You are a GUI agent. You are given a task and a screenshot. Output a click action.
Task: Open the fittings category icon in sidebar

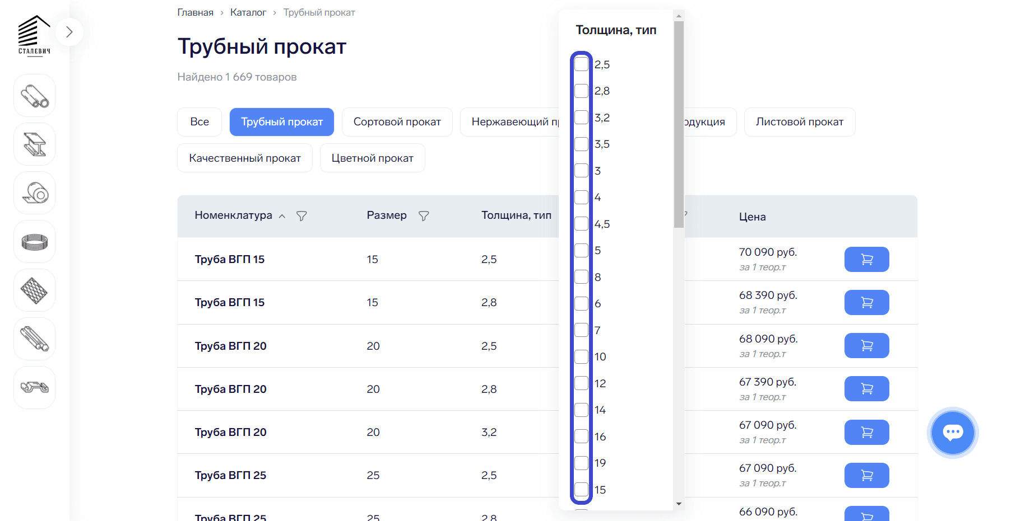[x=35, y=388]
